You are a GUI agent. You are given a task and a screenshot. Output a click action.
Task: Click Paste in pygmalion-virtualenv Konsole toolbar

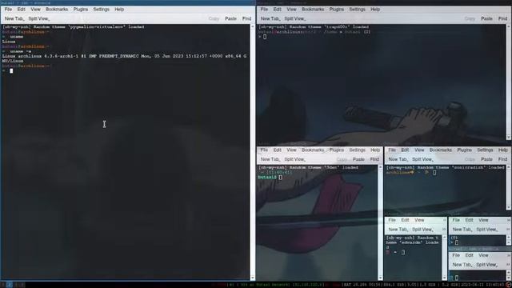pyautogui.click(x=230, y=19)
